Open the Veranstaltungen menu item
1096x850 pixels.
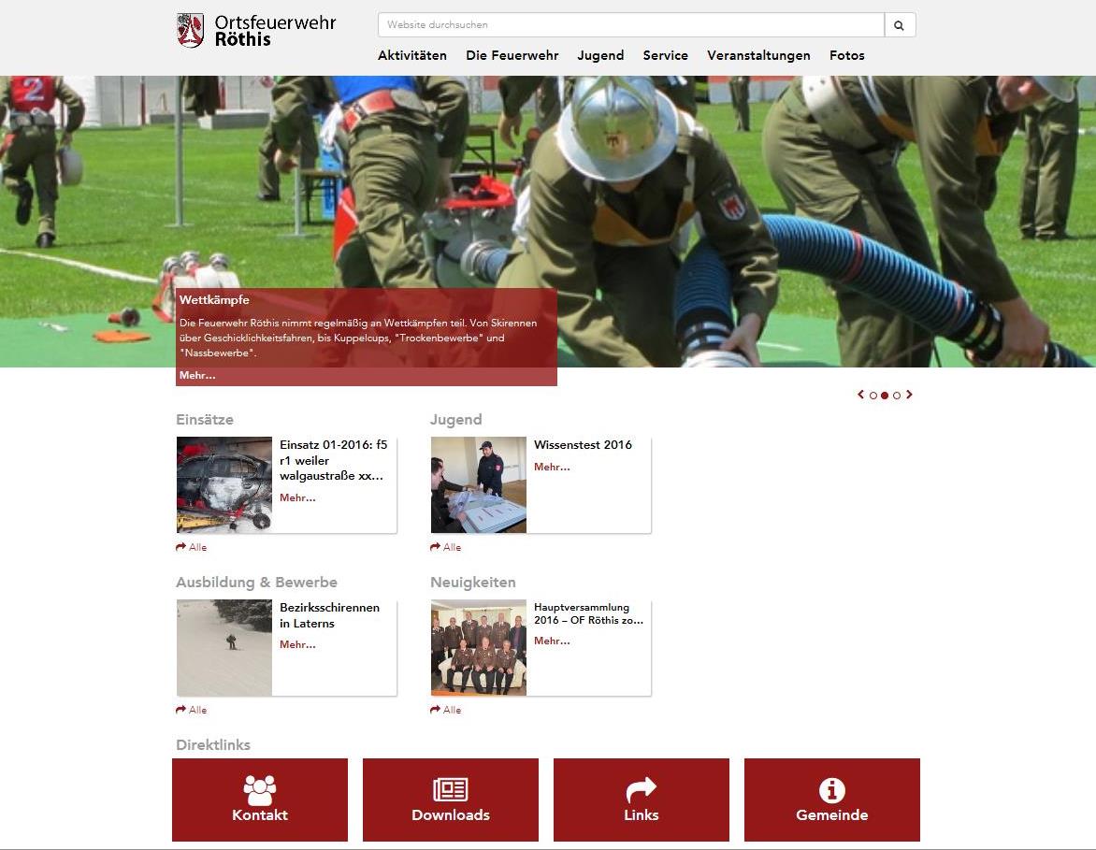tap(758, 55)
